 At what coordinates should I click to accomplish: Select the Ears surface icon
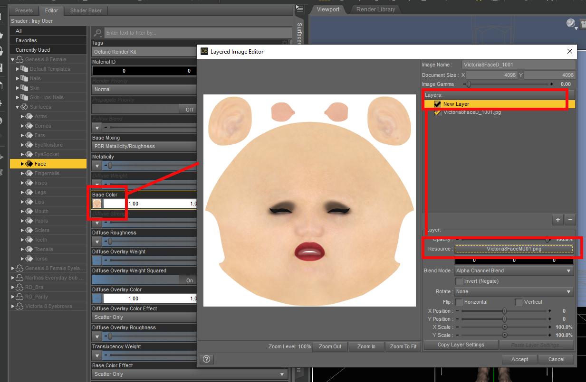pyautogui.click(x=29, y=135)
